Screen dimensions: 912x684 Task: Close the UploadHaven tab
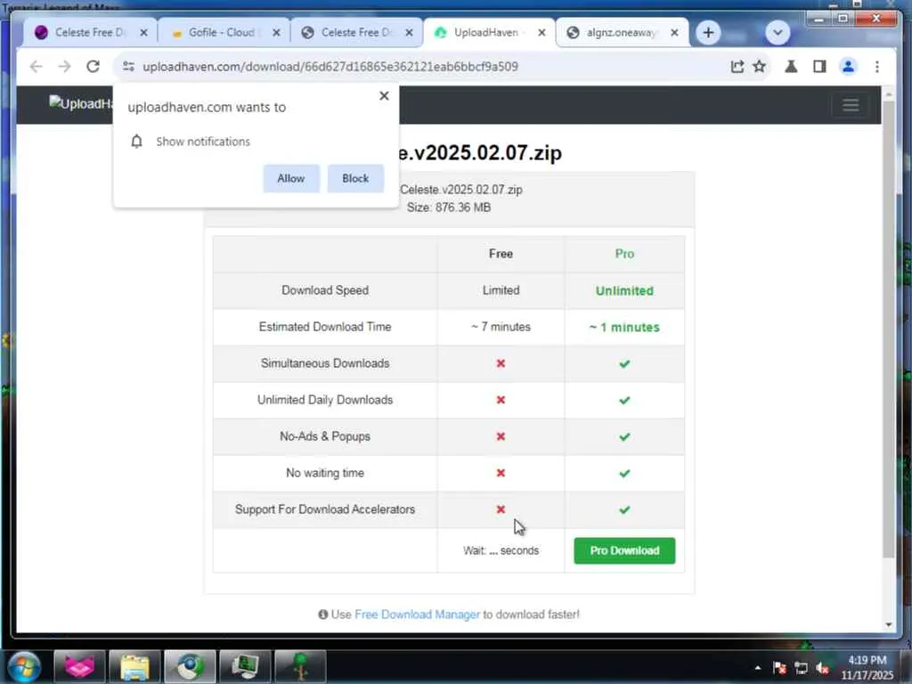click(541, 33)
